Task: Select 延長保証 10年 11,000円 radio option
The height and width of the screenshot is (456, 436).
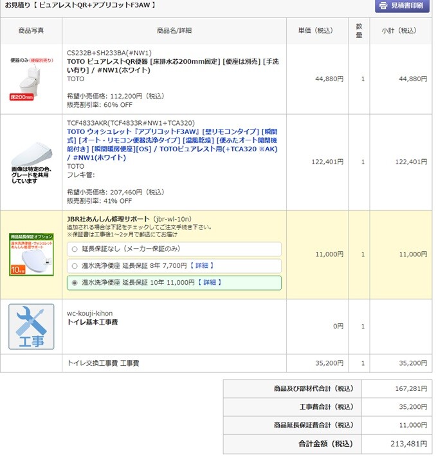Action: [x=75, y=283]
